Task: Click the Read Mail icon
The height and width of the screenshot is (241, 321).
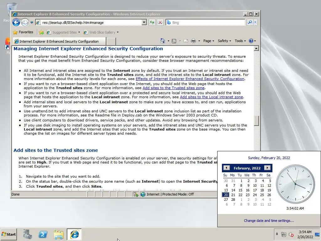Action: point(186,41)
